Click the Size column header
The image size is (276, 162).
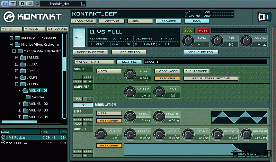(x=50, y=132)
